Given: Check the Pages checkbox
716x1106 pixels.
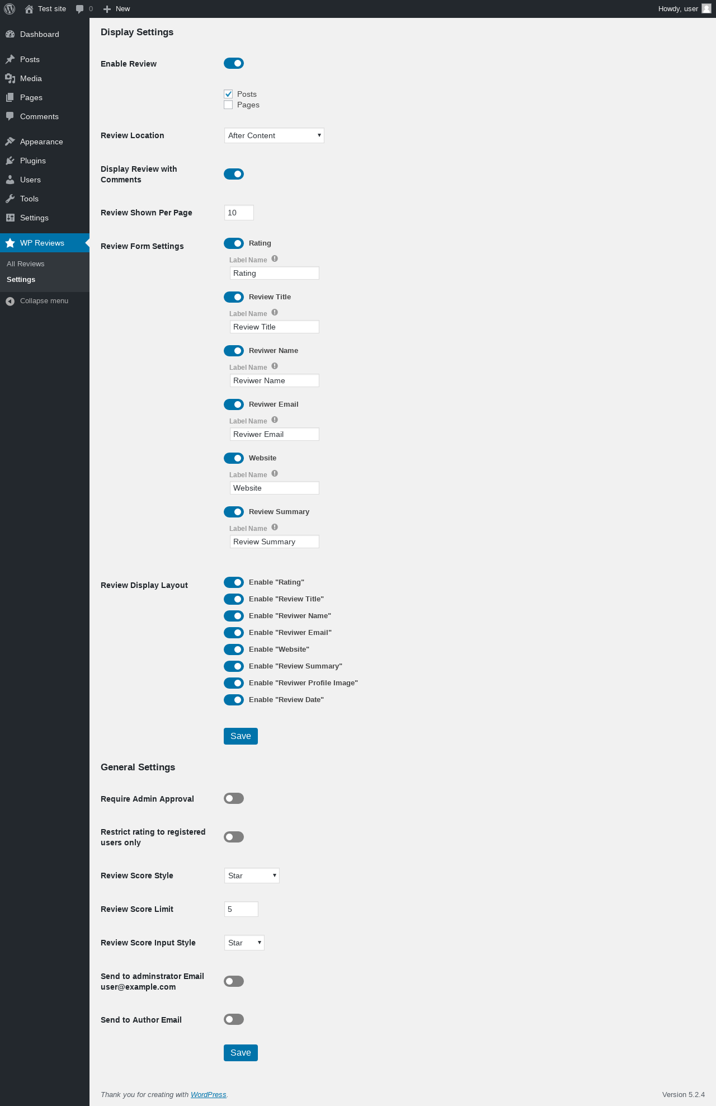Looking at the screenshot, I should (x=228, y=105).
